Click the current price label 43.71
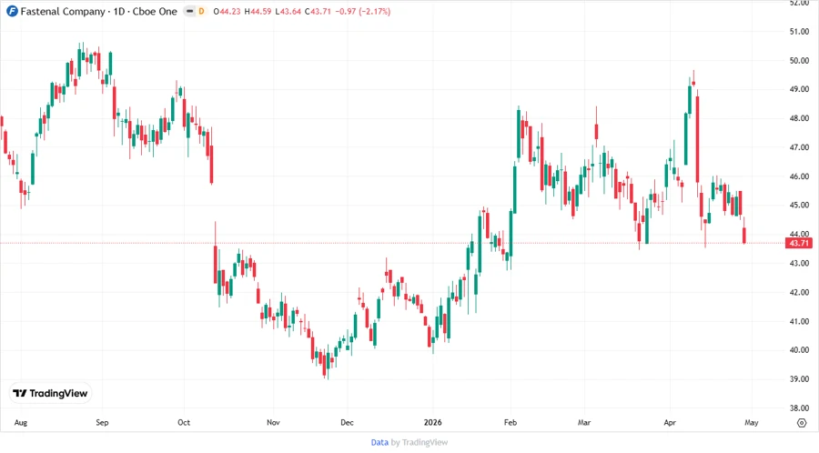The height and width of the screenshot is (453, 819). coord(799,243)
